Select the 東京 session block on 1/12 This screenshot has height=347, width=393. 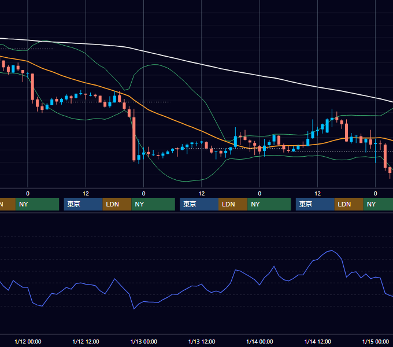point(83,204)
